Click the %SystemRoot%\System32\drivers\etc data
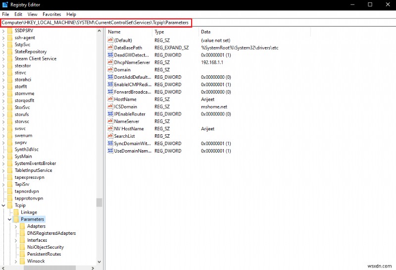The height and width of the screenshot is (270, 396). click(x=240, y=48)
